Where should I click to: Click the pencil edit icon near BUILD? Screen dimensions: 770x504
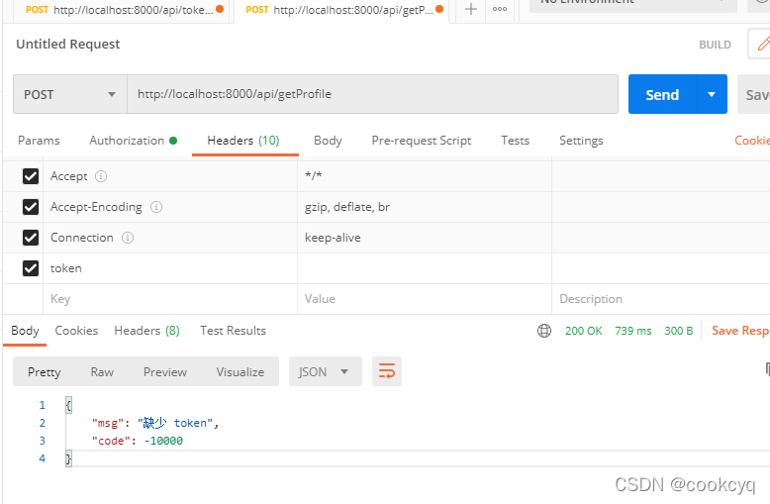(763, 44)
